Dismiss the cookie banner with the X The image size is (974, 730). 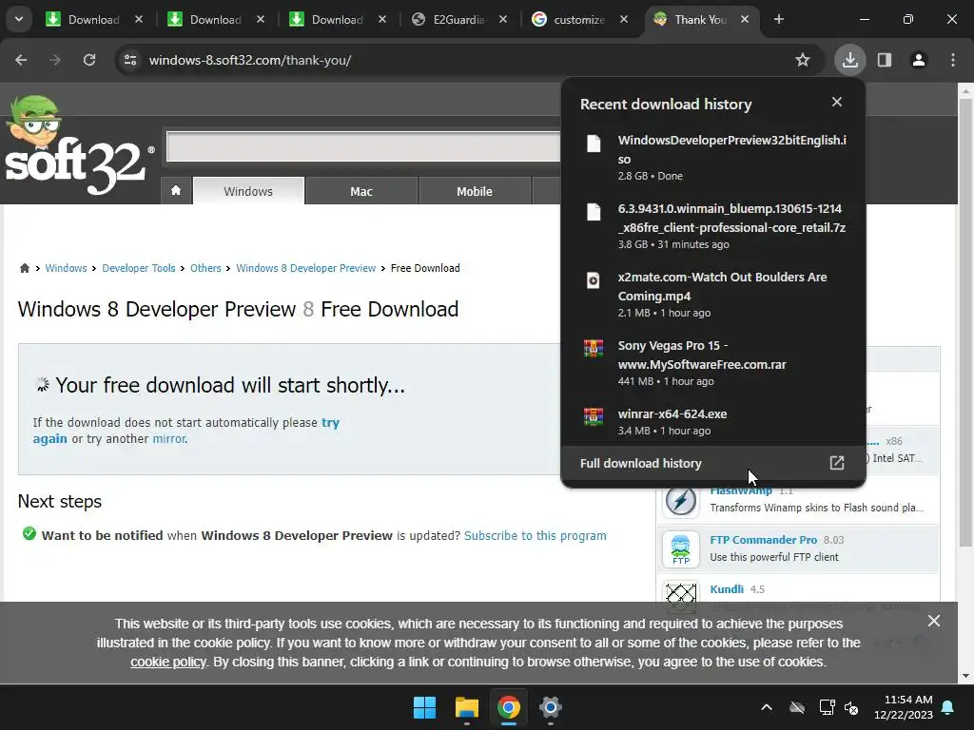coord(934,621)
